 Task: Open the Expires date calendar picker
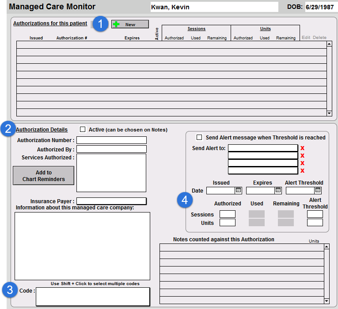coord(278,190)
